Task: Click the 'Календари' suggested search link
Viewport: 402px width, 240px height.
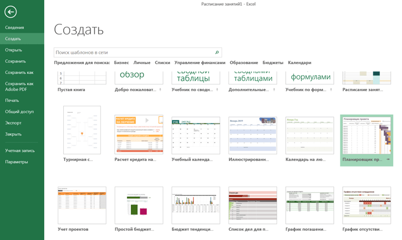Action: [299, 63]
